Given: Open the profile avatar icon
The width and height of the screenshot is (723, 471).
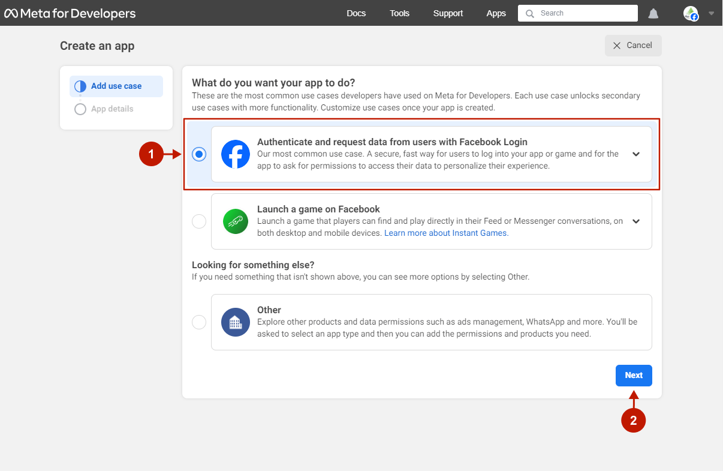Looking at the screenshot, I should click(691, 13).
